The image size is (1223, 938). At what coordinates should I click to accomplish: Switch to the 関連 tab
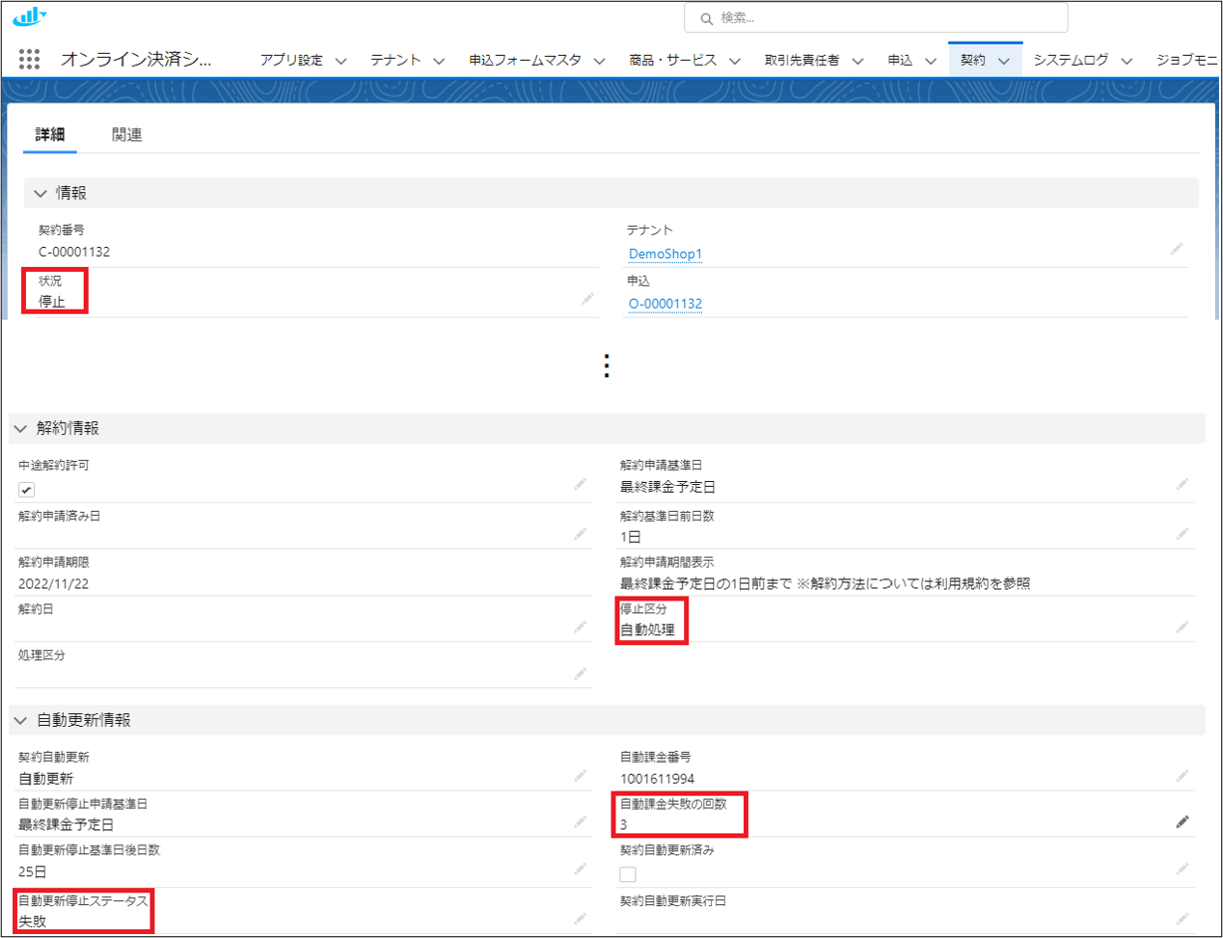pyautogui.click(x=127, y=135)
